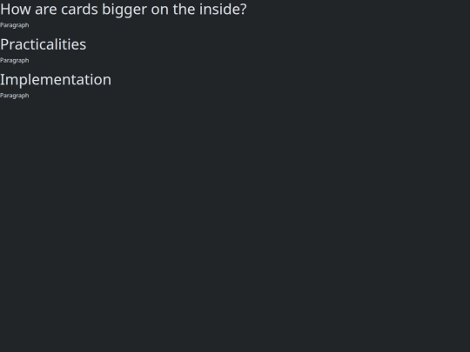This screenshot has height=352, width=470.
Task: Click the word "bigger" in the top heading
Action: (x=124, y=10)
